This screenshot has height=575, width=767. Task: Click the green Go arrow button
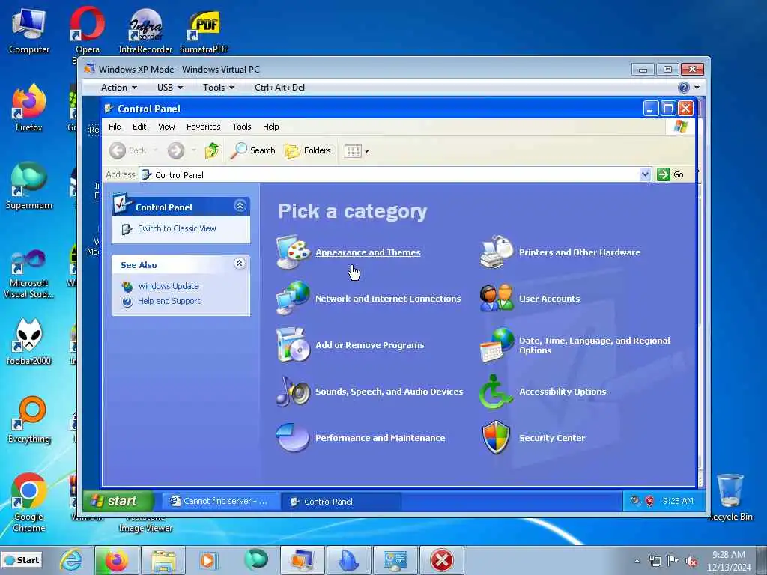[x=664, y=174]
